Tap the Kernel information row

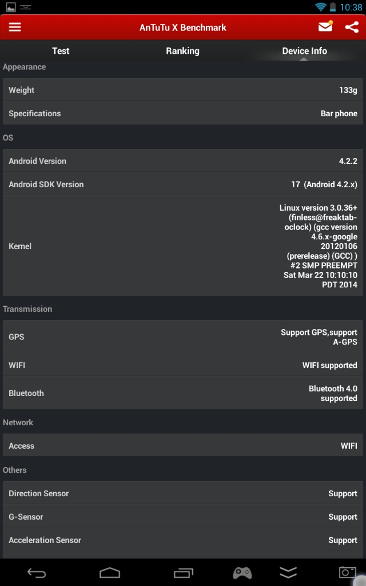[x=183, y=246]
